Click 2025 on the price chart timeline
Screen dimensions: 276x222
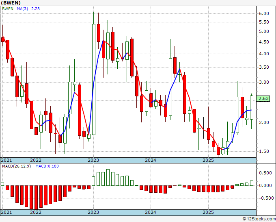click(208, 160)
